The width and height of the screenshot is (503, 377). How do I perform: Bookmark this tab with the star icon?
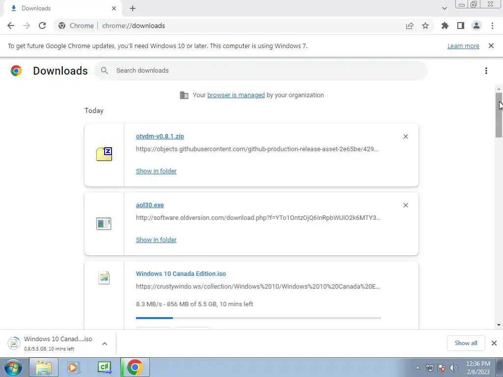(425, 26)
